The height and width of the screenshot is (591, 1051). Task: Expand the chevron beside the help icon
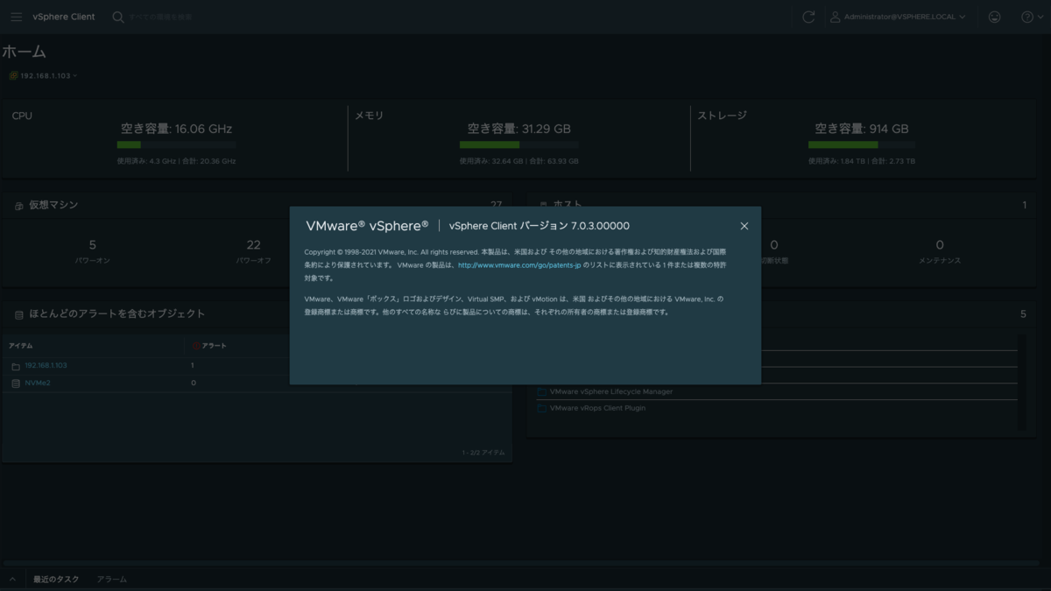click(x=1040, y=17)
